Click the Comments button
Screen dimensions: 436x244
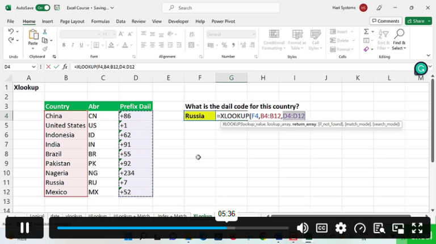385,21
